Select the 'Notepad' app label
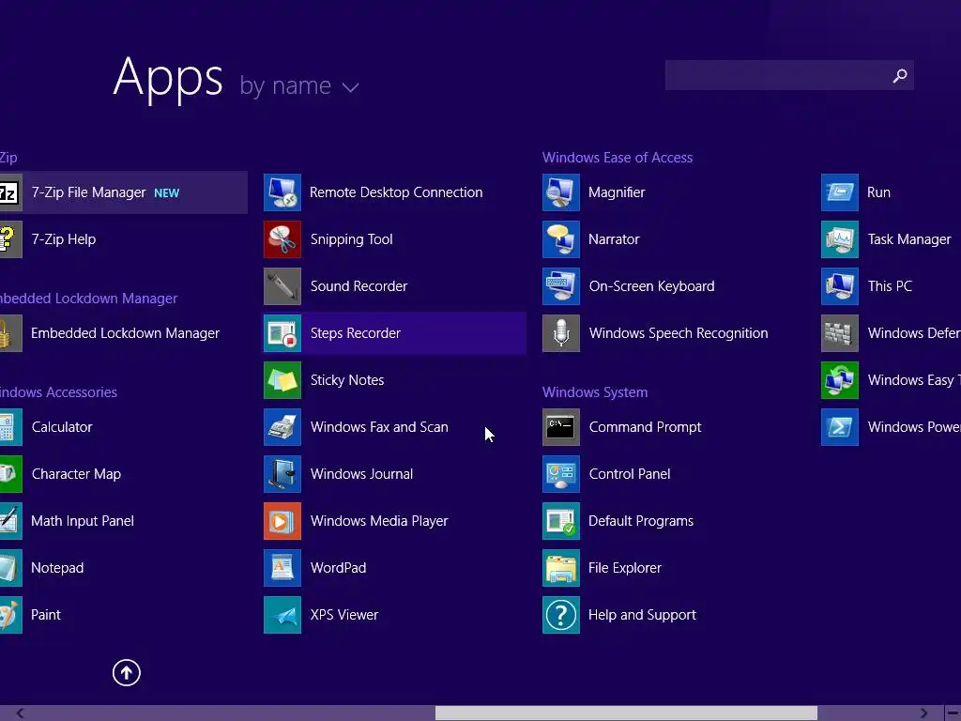The width and height of the screenshot is (961, 721). [57, 568]
